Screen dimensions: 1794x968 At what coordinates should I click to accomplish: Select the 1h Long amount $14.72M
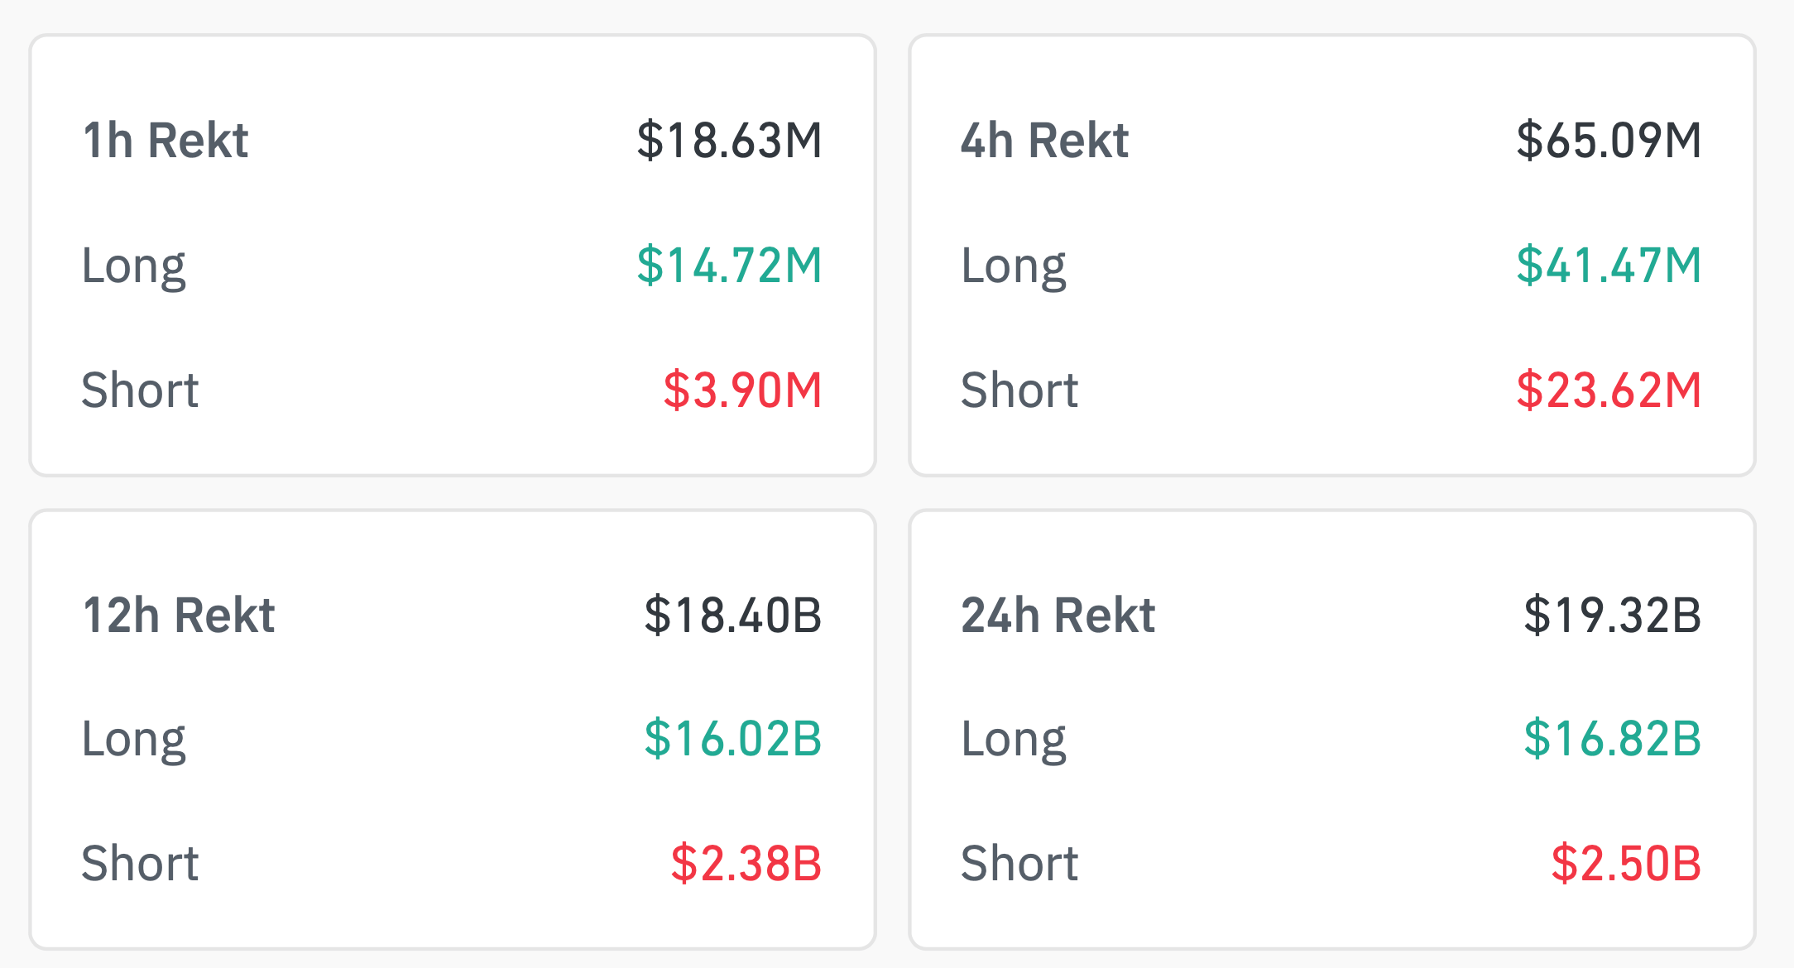729,266
